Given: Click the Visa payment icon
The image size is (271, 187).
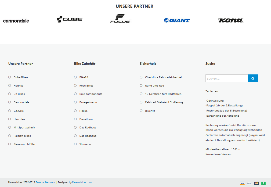Looking at the screenshot, I should [x=242, y=183].
